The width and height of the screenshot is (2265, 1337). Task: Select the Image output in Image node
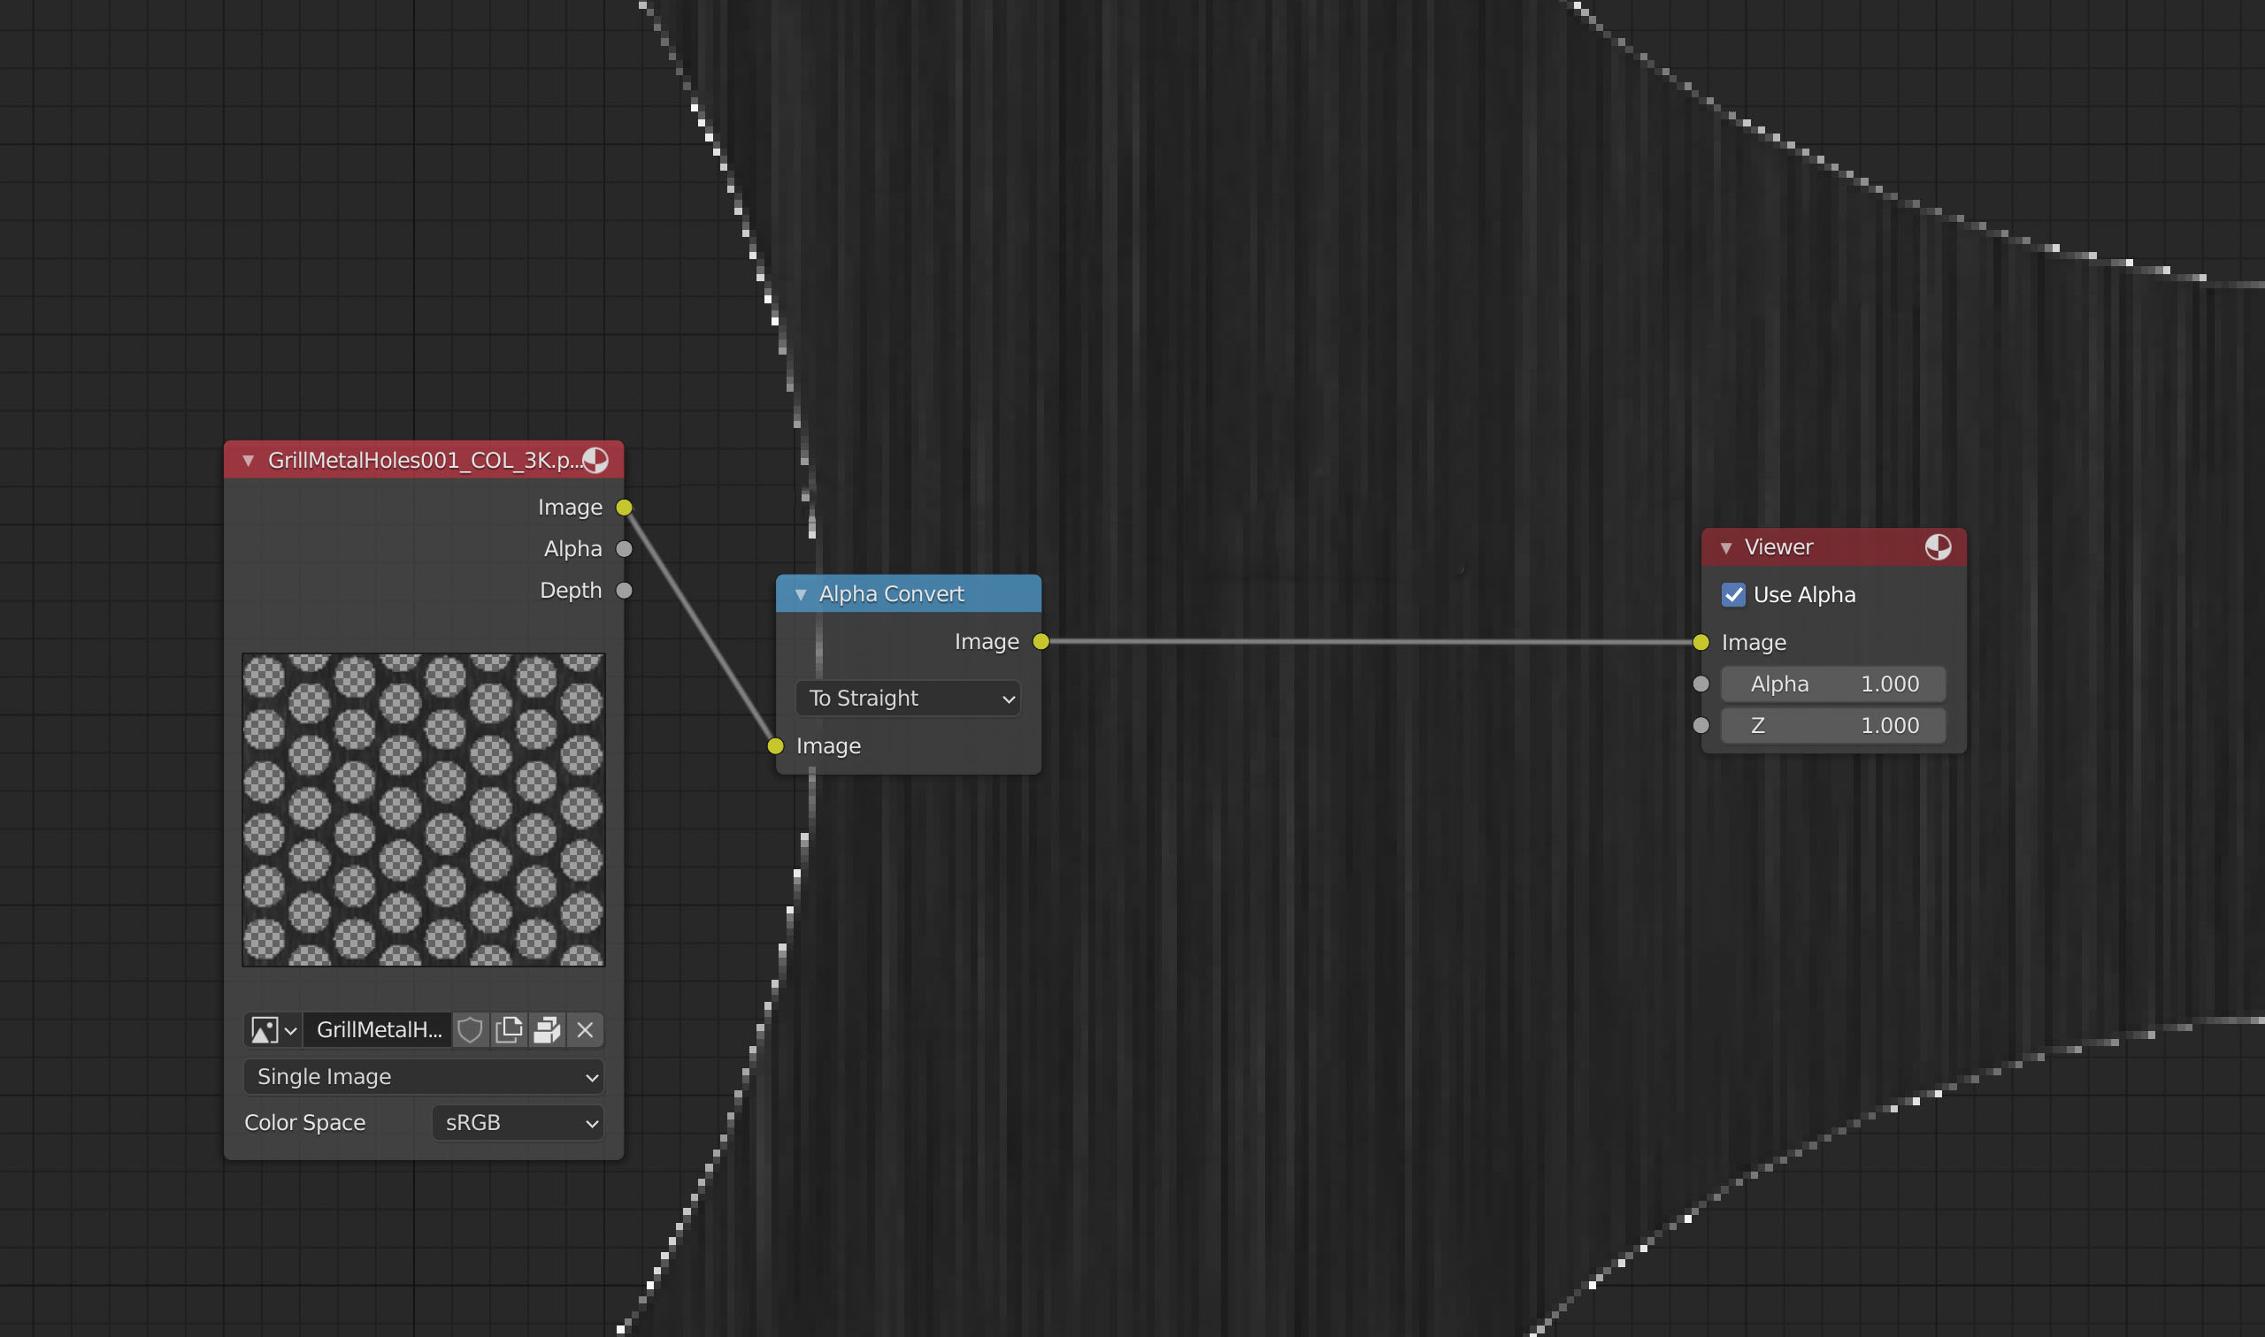[x=624, y=506]
